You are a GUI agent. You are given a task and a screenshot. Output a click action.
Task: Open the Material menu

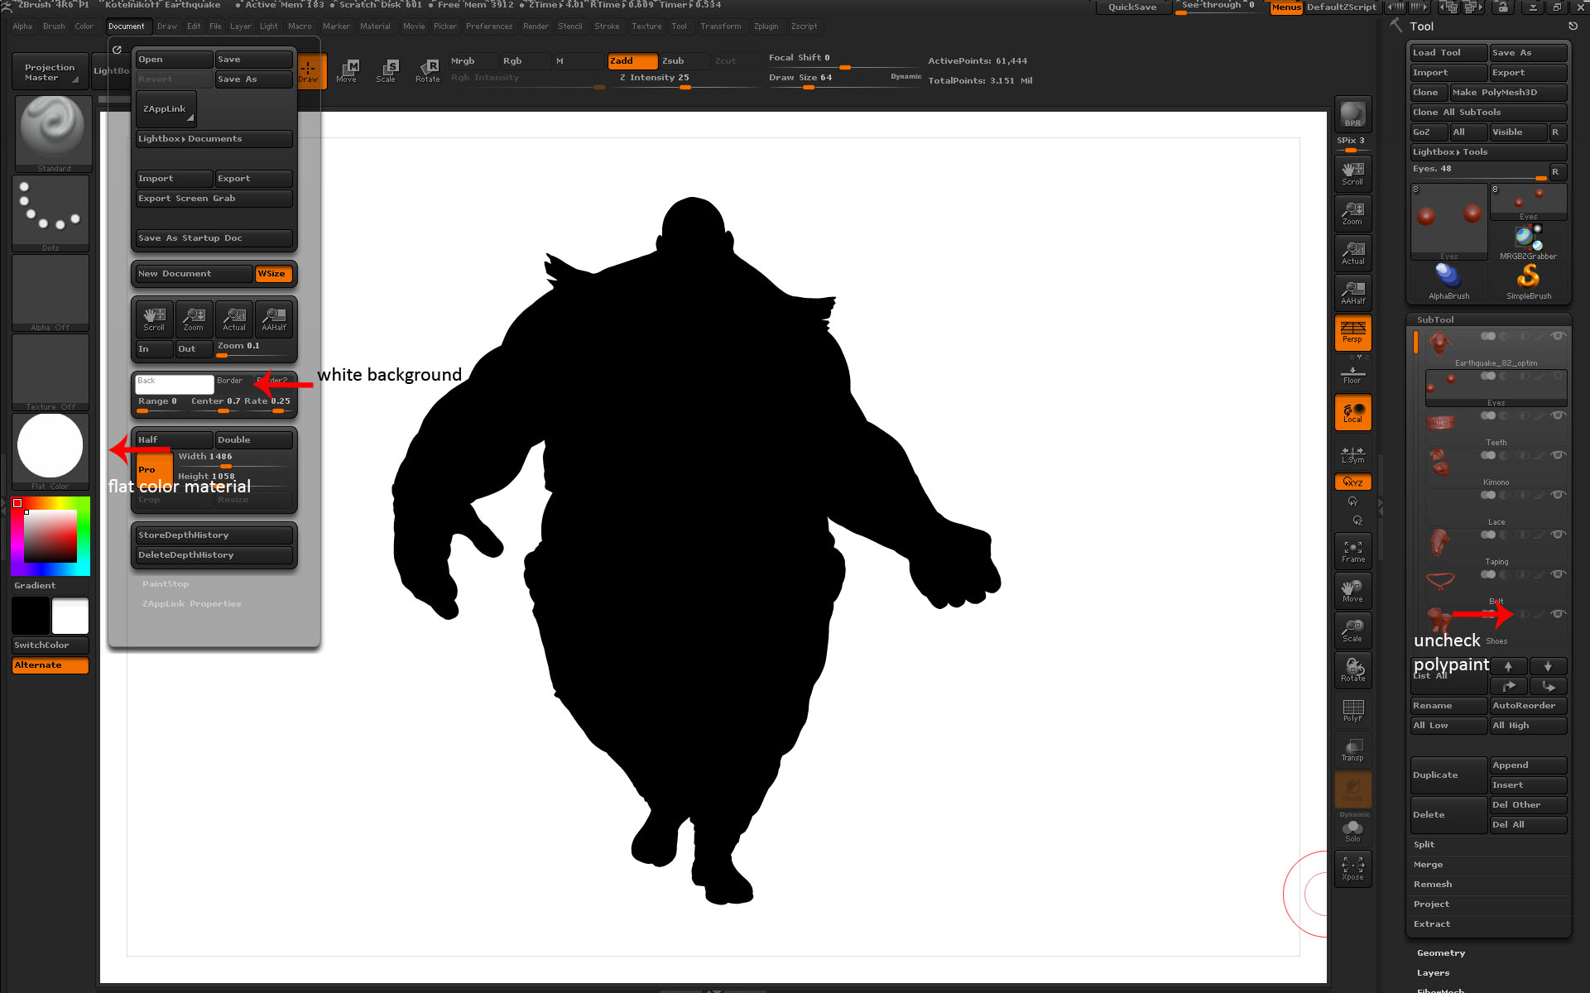(x=375, y=26)
